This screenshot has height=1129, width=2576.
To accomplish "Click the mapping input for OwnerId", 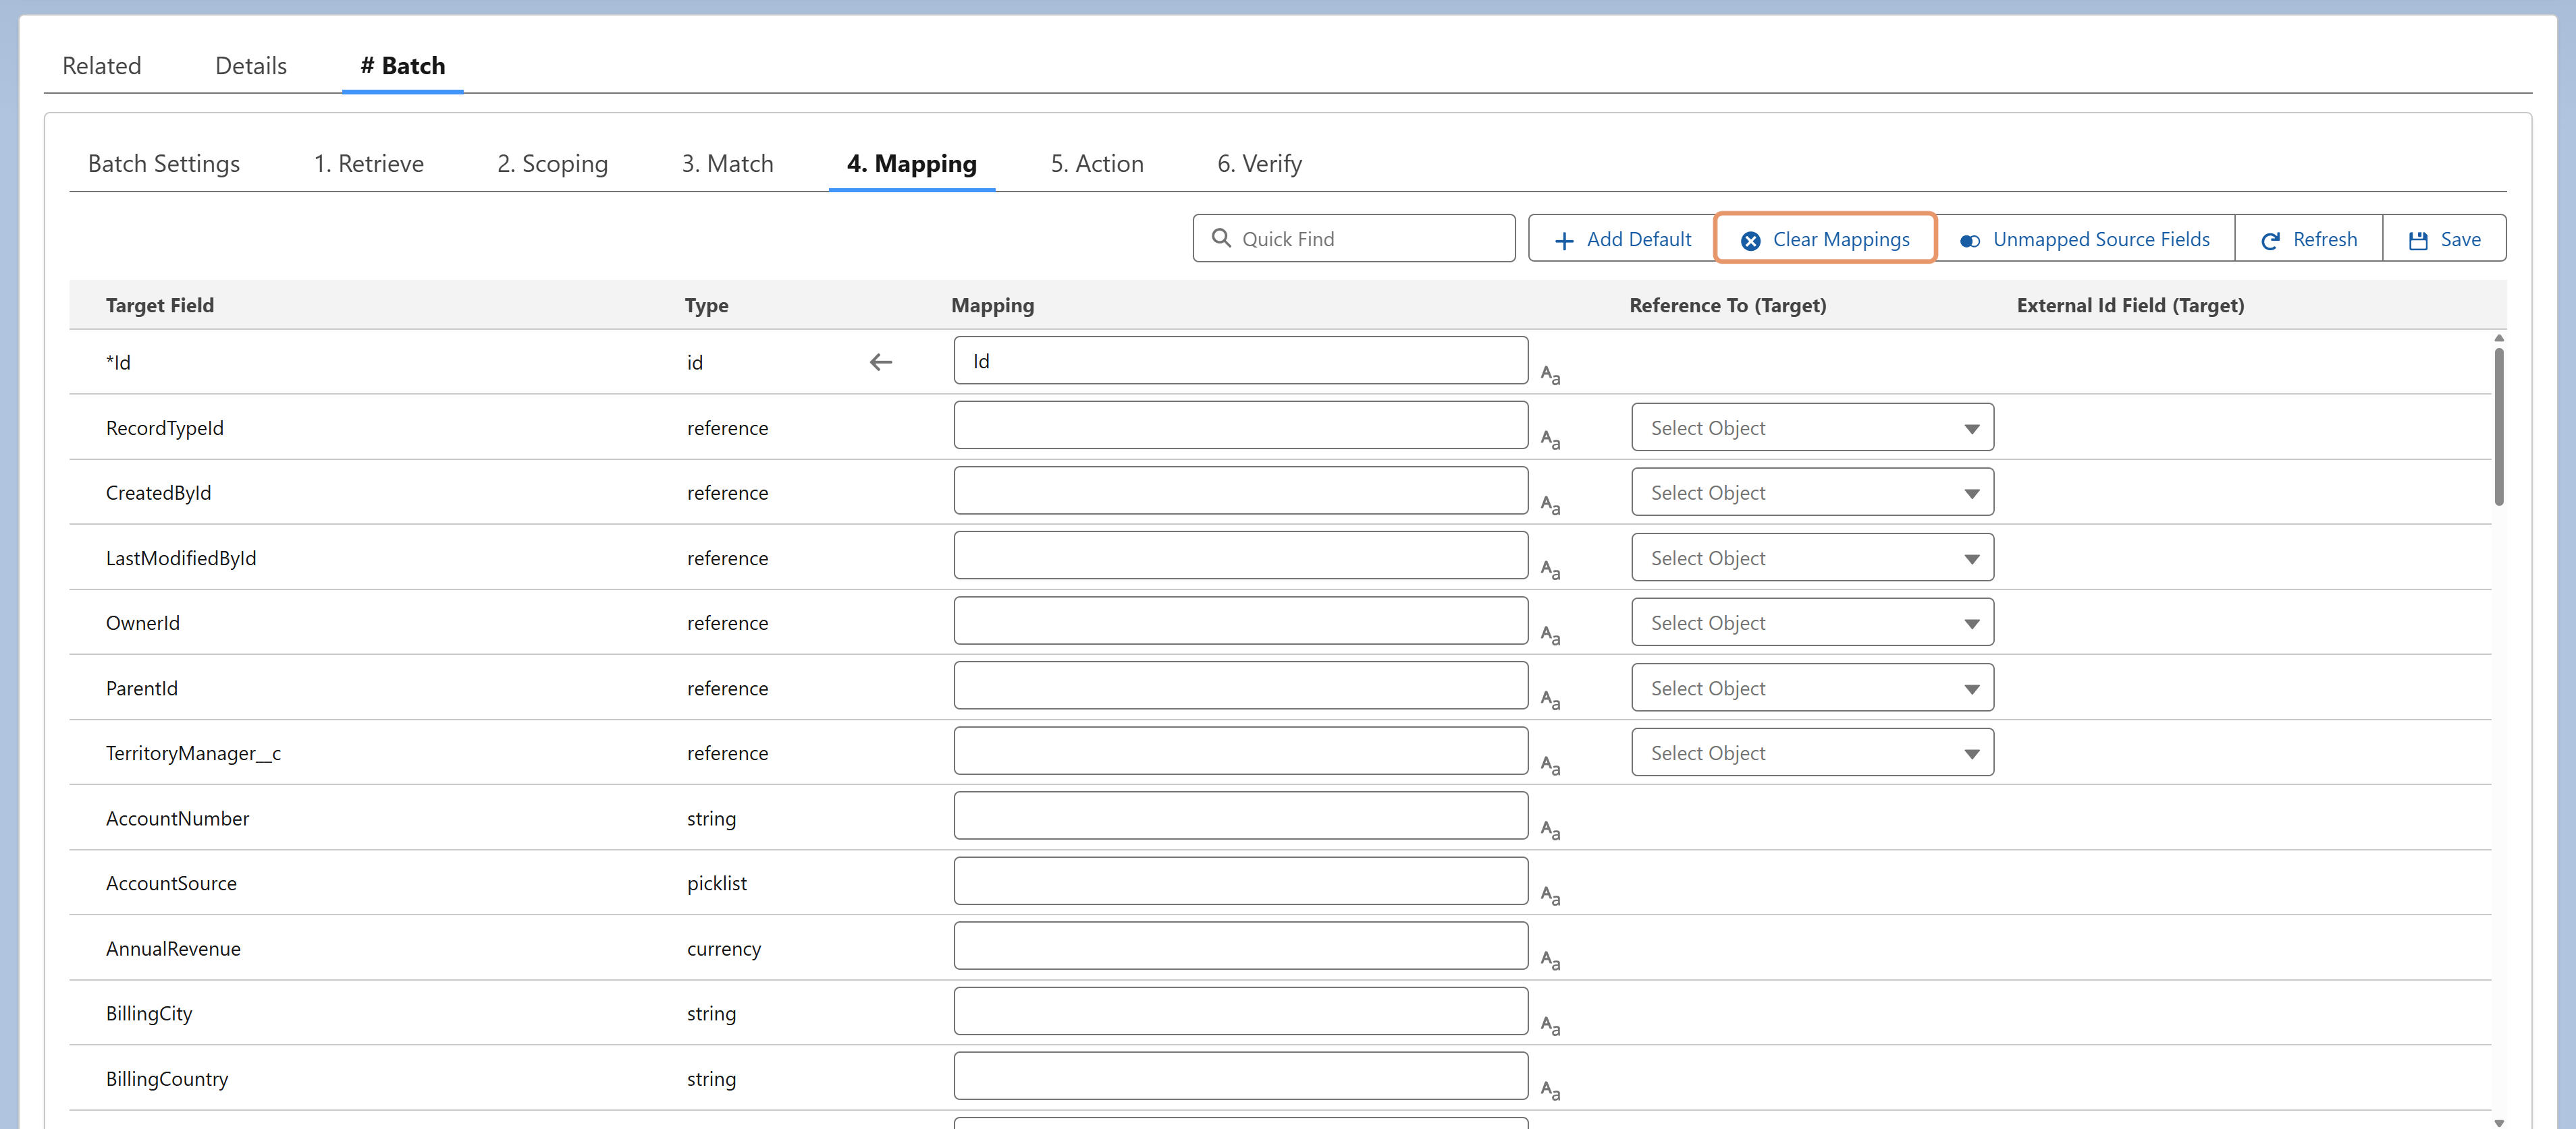I will point(1240,620).
